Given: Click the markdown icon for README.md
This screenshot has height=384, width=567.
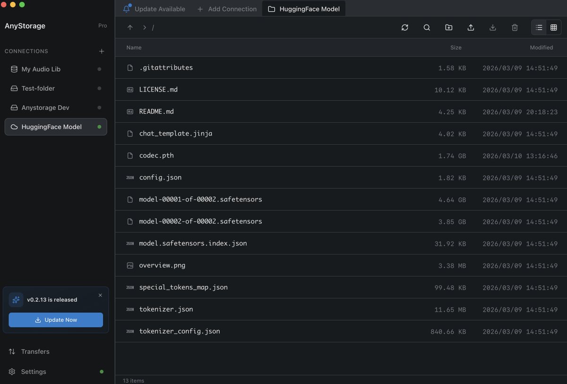Looking at the screenshot, I should click(130, 111).
